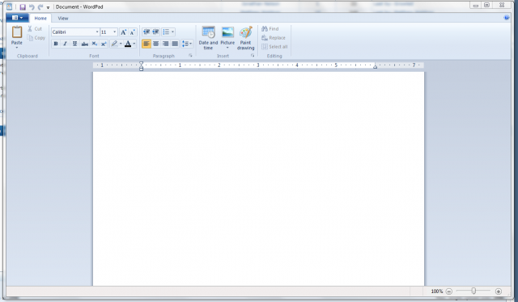
Task: Grow font size button
Action: point(123,32)
